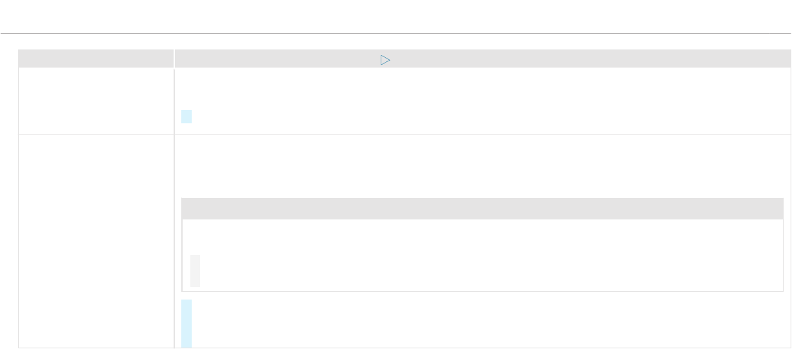Click empty space above the nested gray header
Viewport: 792px width, 349px height.
482,187
